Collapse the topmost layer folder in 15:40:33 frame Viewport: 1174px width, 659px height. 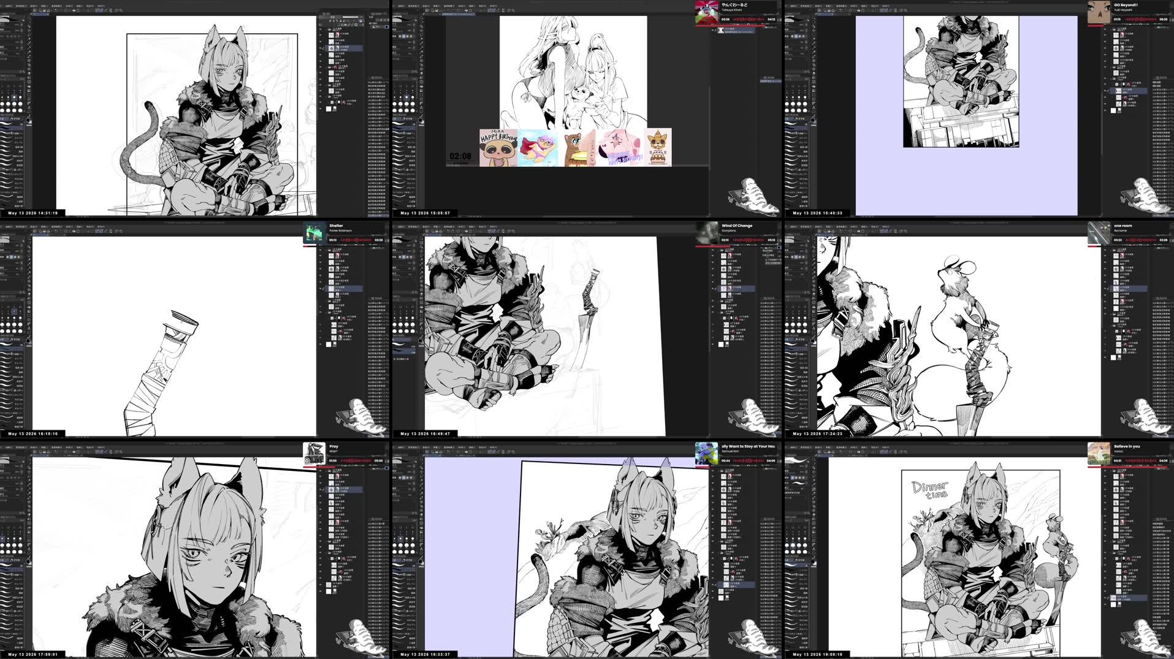[x=1111, y=29]
